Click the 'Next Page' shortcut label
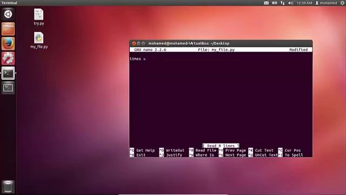Screen dimensions: 346x195 236,155
